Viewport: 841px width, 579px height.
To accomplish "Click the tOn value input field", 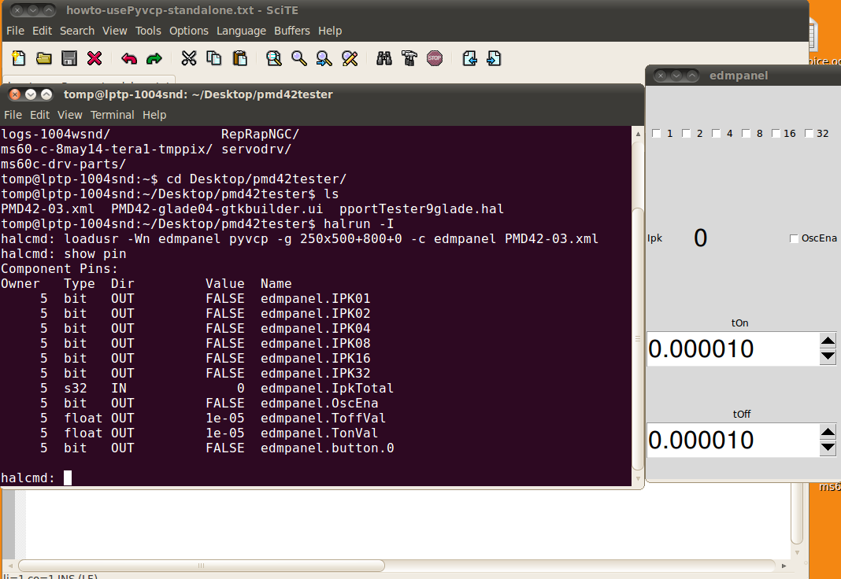I will [x=732, y=349].
